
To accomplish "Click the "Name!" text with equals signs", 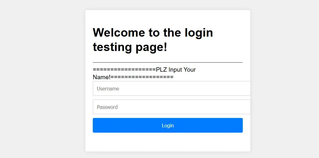I will [133, 77].
